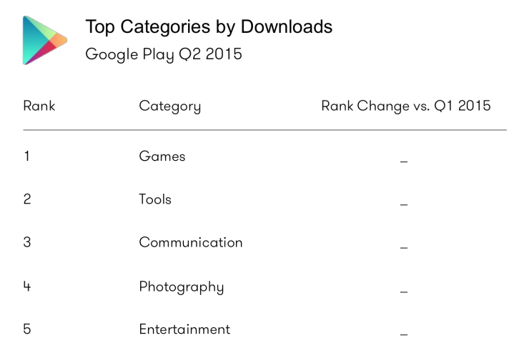Open the Photography category entry
The width and height of the screenshot is (519, 363).
182,287
